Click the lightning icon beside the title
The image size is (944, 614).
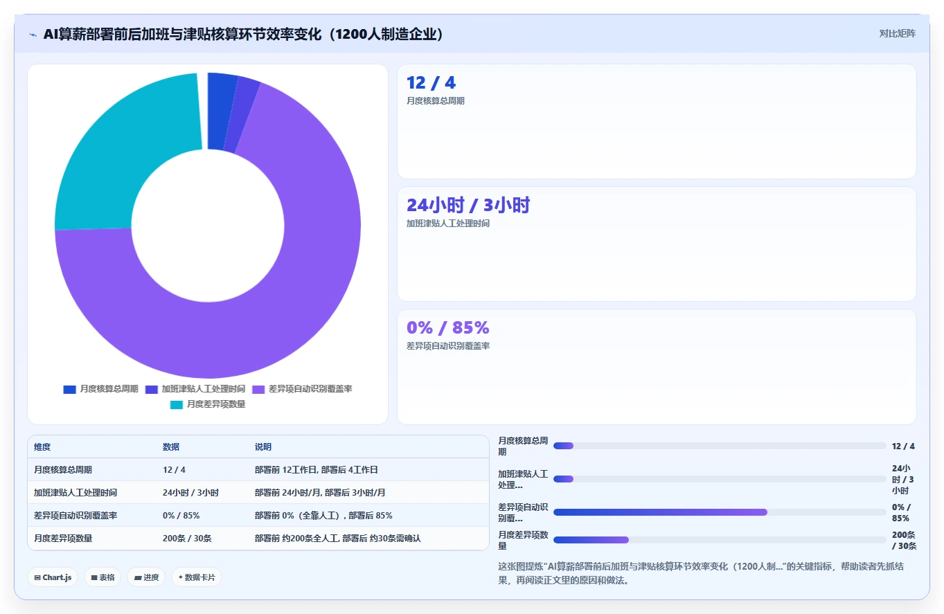pyautogui.click(x=33, y=35)
